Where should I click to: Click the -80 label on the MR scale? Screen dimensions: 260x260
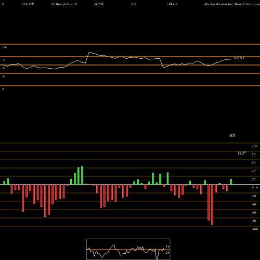254,221
